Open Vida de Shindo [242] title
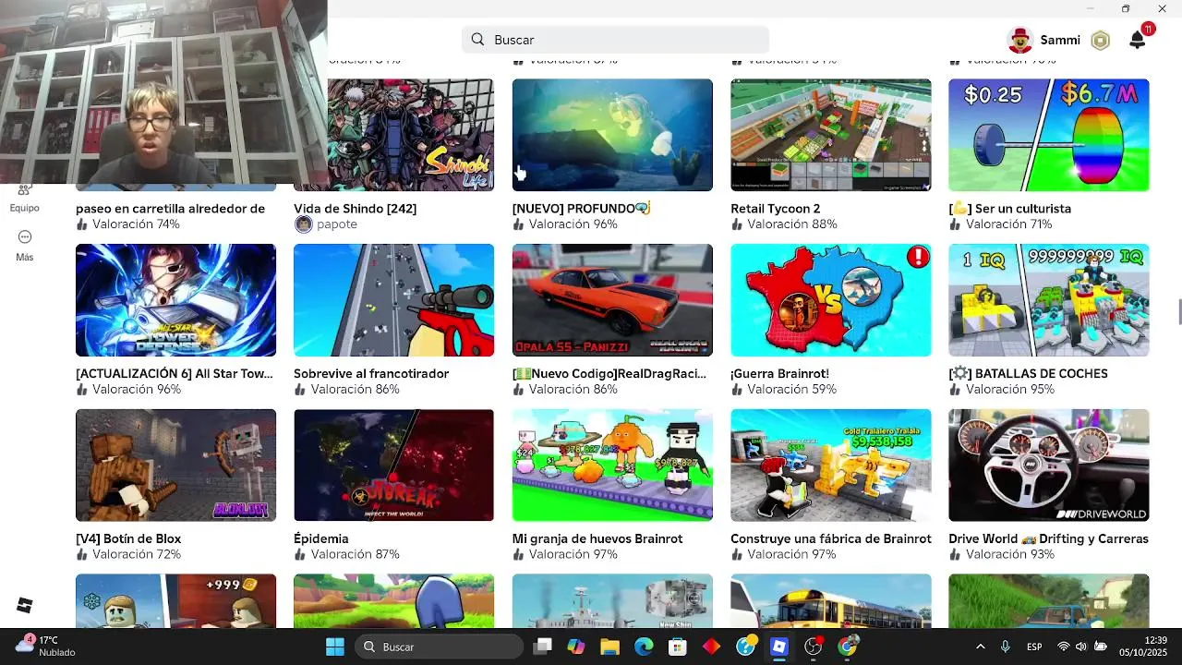 click(355, 209)
